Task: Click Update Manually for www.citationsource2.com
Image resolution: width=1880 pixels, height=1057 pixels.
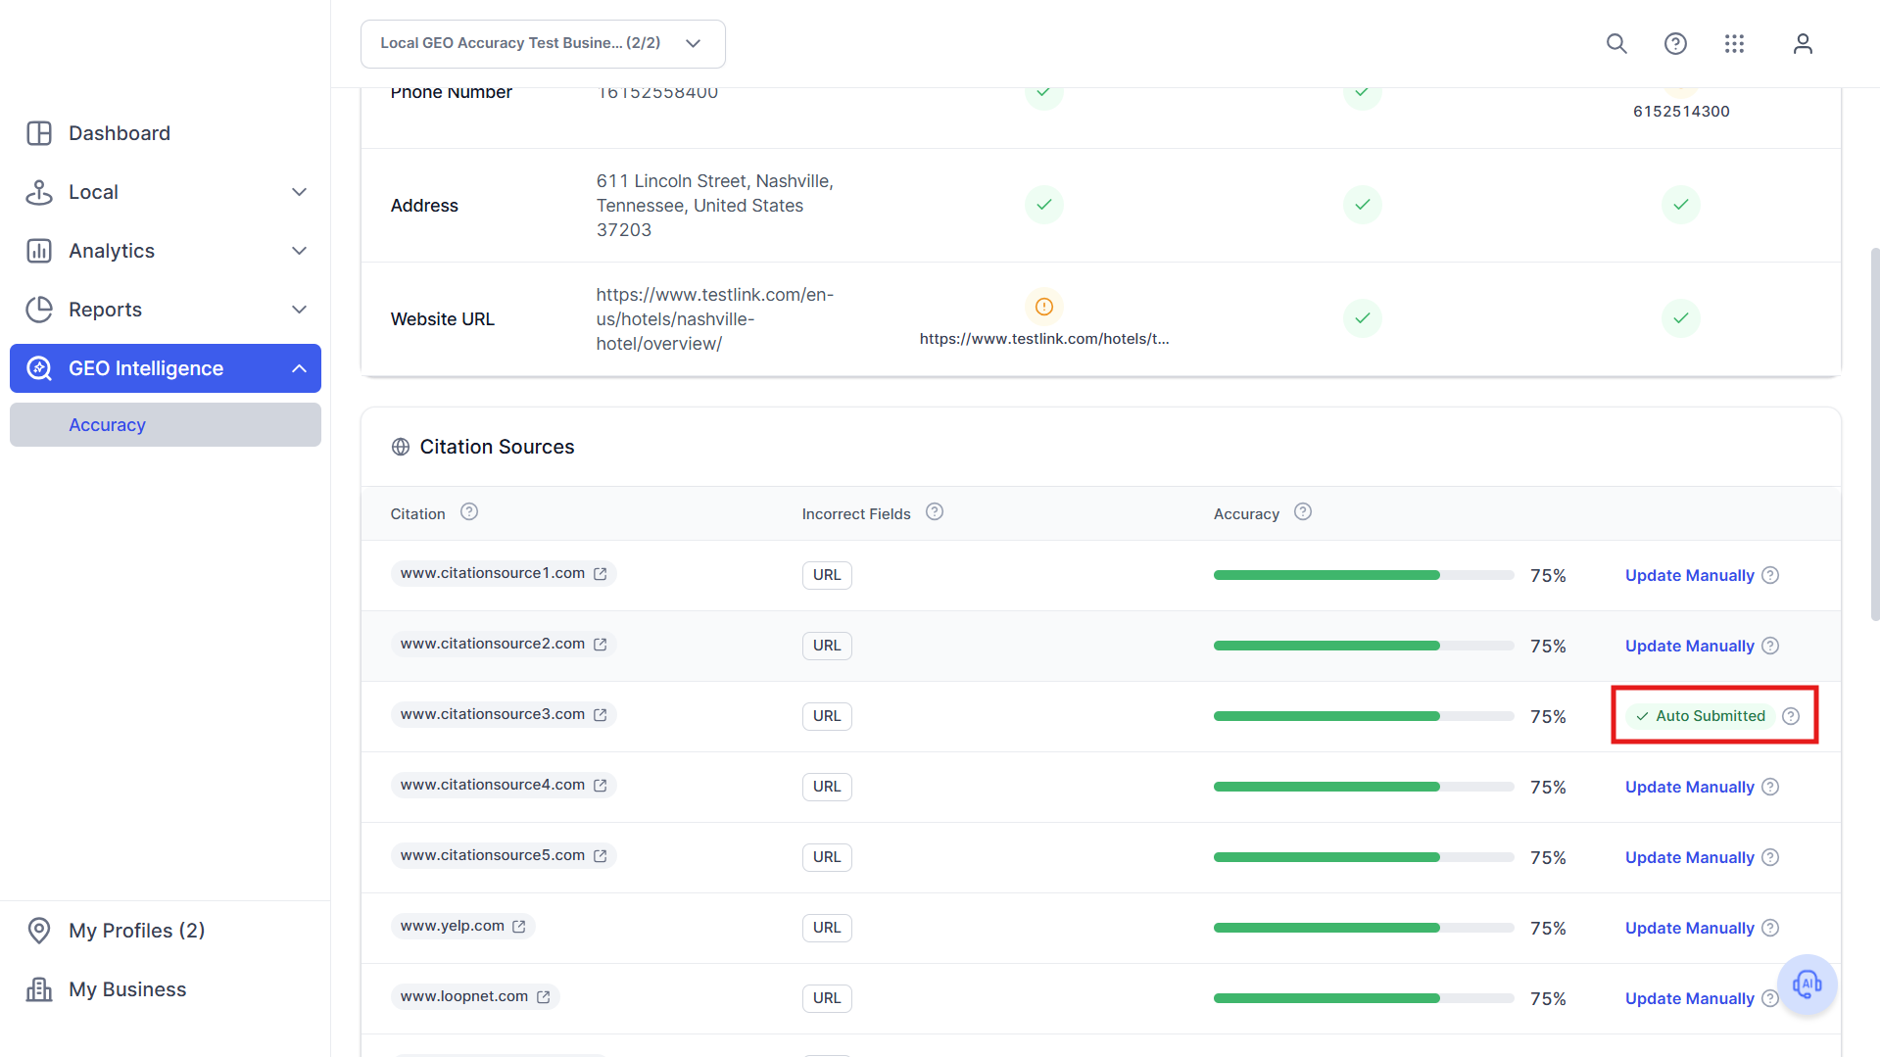Action: click(x=1689, y=647)
